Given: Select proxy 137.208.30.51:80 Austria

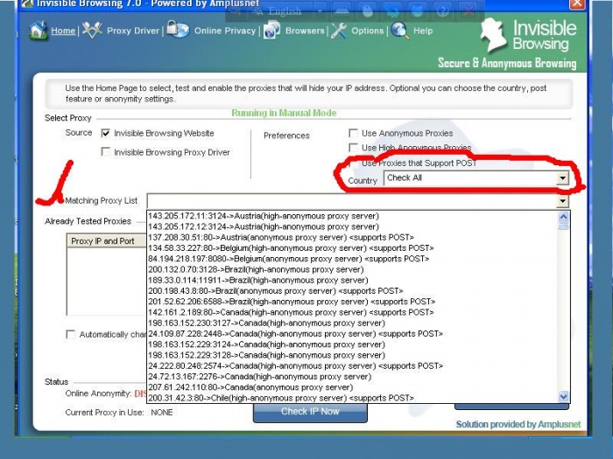Looking at the screenshot, I should (352, 237).
